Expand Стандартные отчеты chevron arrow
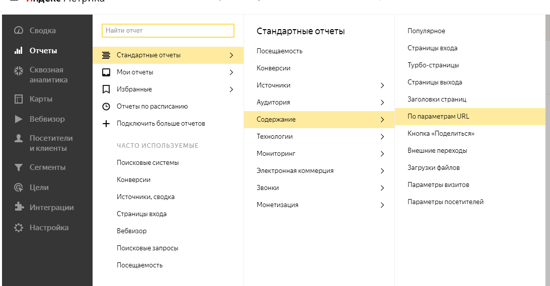 231,55
